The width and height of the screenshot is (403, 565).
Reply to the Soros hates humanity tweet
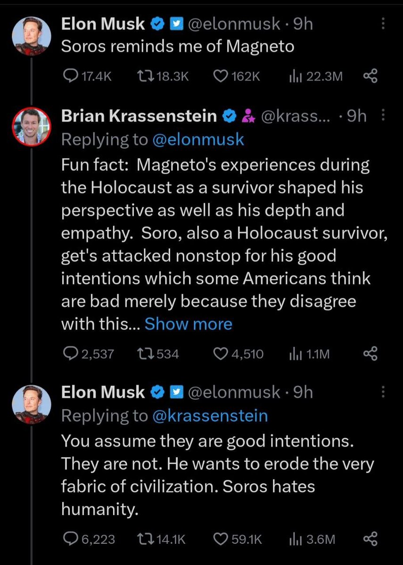pyautogui.click(x=70, y=539)
